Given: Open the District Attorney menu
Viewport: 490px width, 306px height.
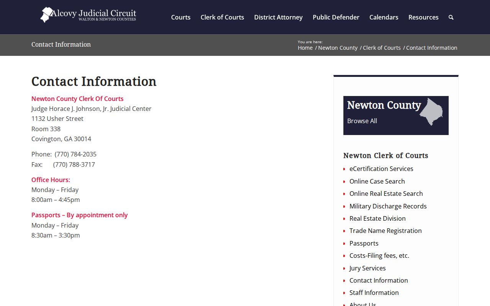Looking at the screenshot, I should tap(278, 17).
